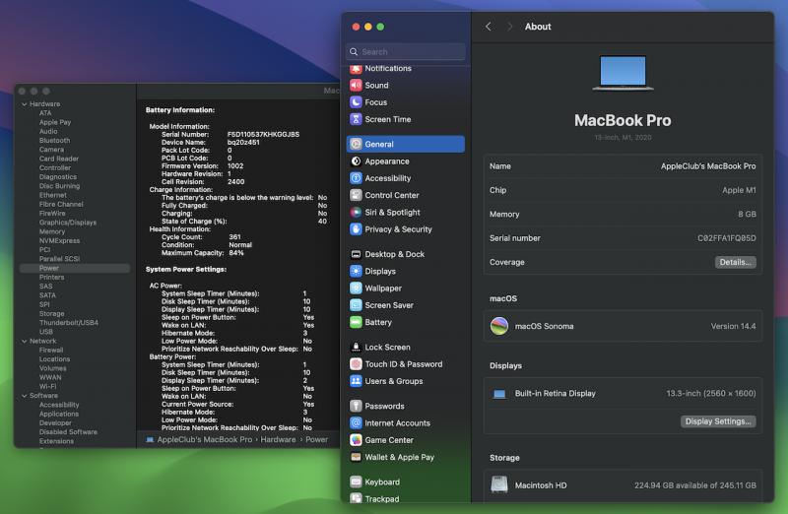Select Firewall under Network
Viewport: 788px width, 514px height.
pos(51,351)
